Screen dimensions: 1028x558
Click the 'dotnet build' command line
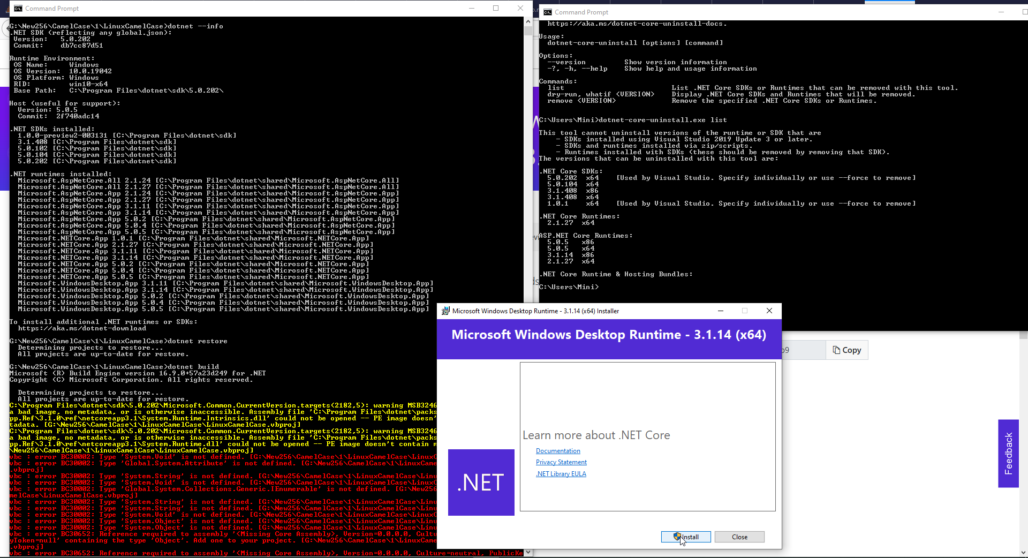tap(114, 367)
